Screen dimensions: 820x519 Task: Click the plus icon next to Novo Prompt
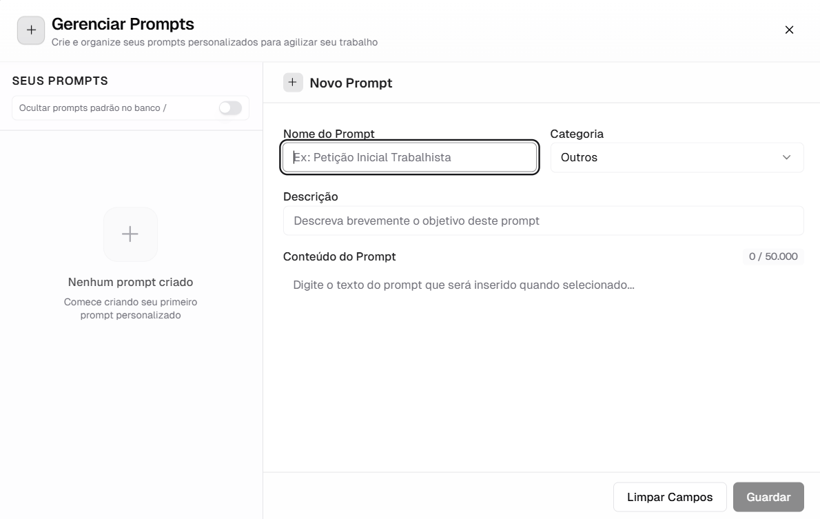pos(293,83)
